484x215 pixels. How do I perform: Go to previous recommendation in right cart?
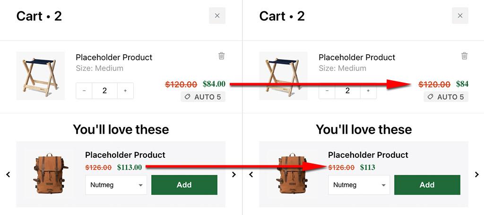[251, 175]
